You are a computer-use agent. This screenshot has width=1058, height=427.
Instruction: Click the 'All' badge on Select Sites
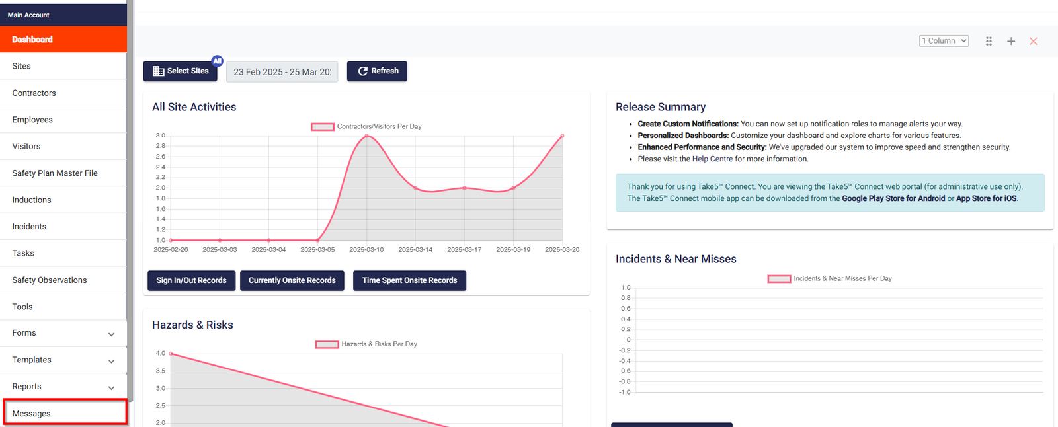point(218,61)
